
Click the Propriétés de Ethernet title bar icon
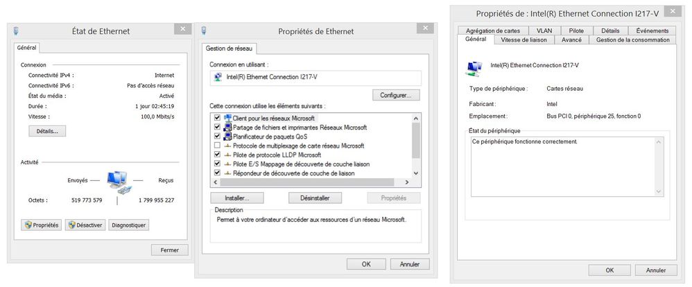point(204,31)
